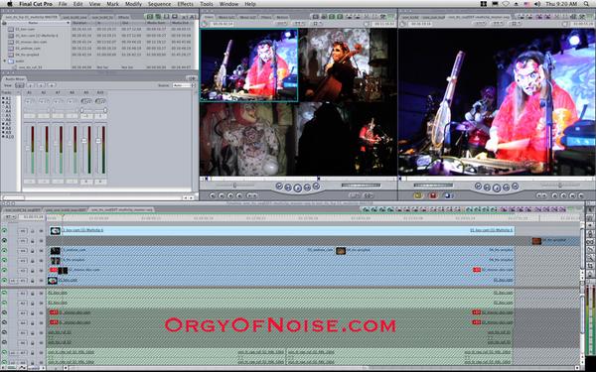Go to previous edit in the Viewer
The width and height of the screenshot is (596, 372).
[x=279, y=186]
